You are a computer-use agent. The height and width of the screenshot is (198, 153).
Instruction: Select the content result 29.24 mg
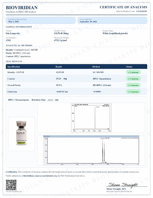[x=61, y=79]
